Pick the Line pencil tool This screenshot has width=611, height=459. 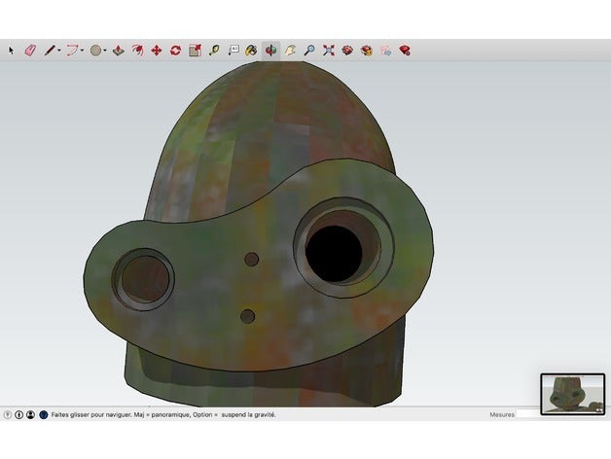pyautogui.click(x=49, y=50)
